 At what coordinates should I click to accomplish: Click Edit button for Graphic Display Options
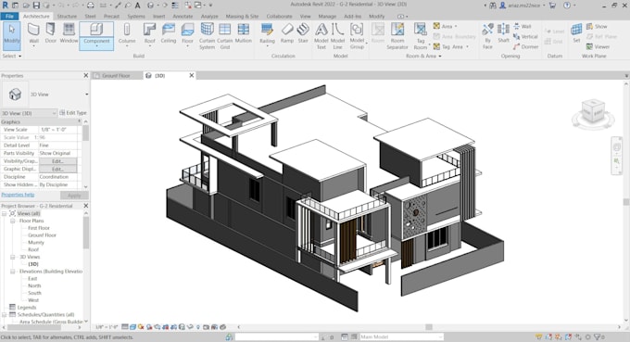tap(57, 170)
